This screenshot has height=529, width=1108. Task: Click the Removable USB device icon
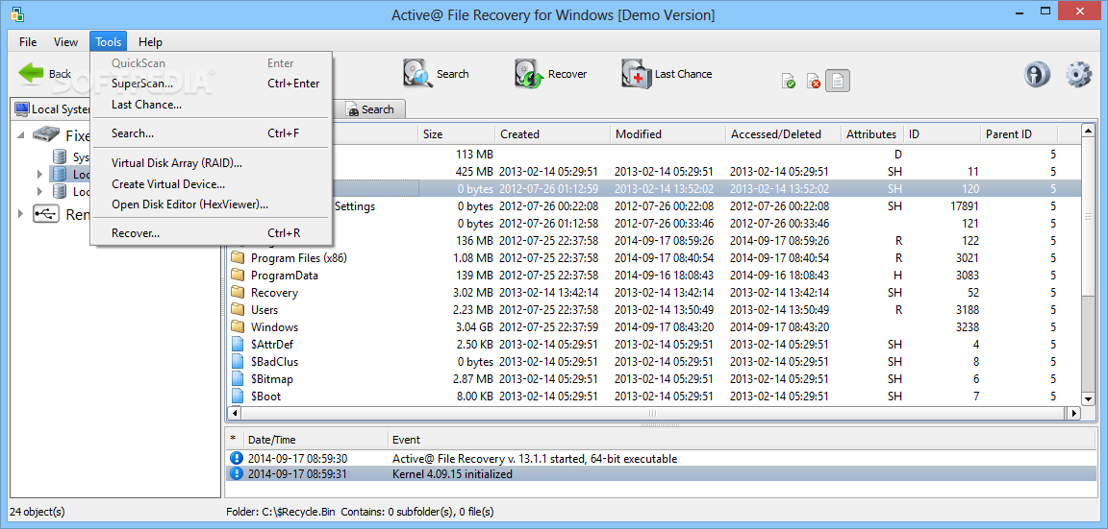click(46, 214)
